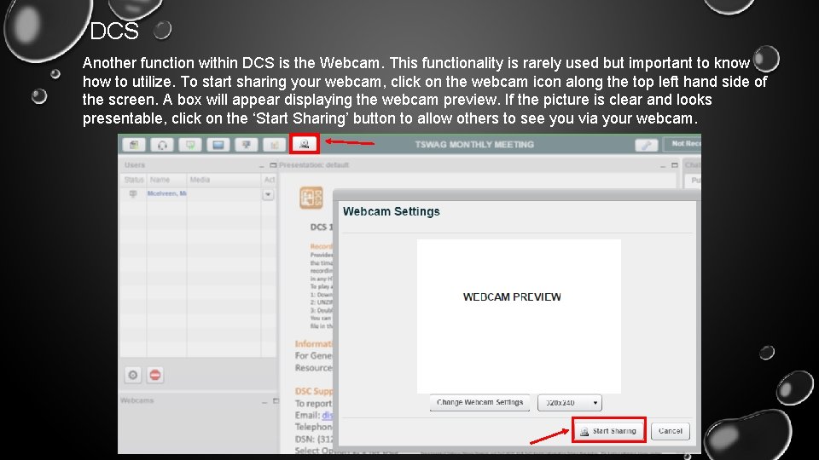Click the Users panel title

[x=135, y=164]
